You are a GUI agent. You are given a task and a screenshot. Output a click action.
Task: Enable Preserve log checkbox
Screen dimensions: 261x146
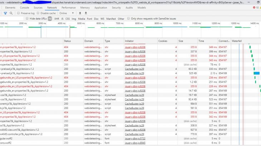point(18,13)
